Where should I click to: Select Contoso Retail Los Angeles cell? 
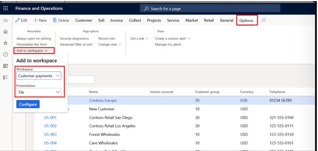tap(112, 126)
